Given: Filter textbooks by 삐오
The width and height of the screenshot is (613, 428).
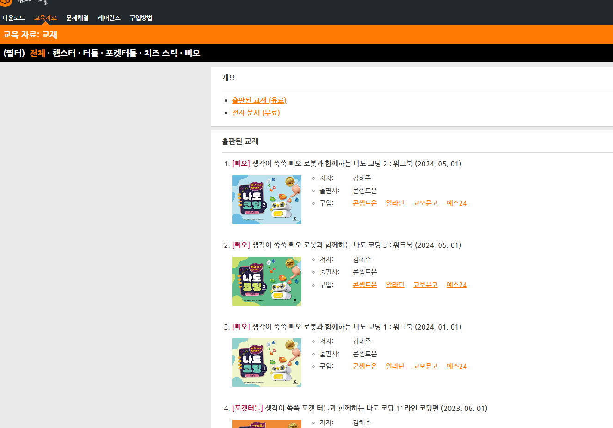Looking at the screenshot, I should coord(192,53).
